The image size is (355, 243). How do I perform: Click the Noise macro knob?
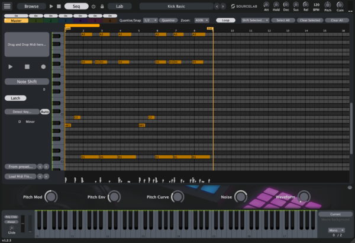pyautogui.click(x=240, y=197)
